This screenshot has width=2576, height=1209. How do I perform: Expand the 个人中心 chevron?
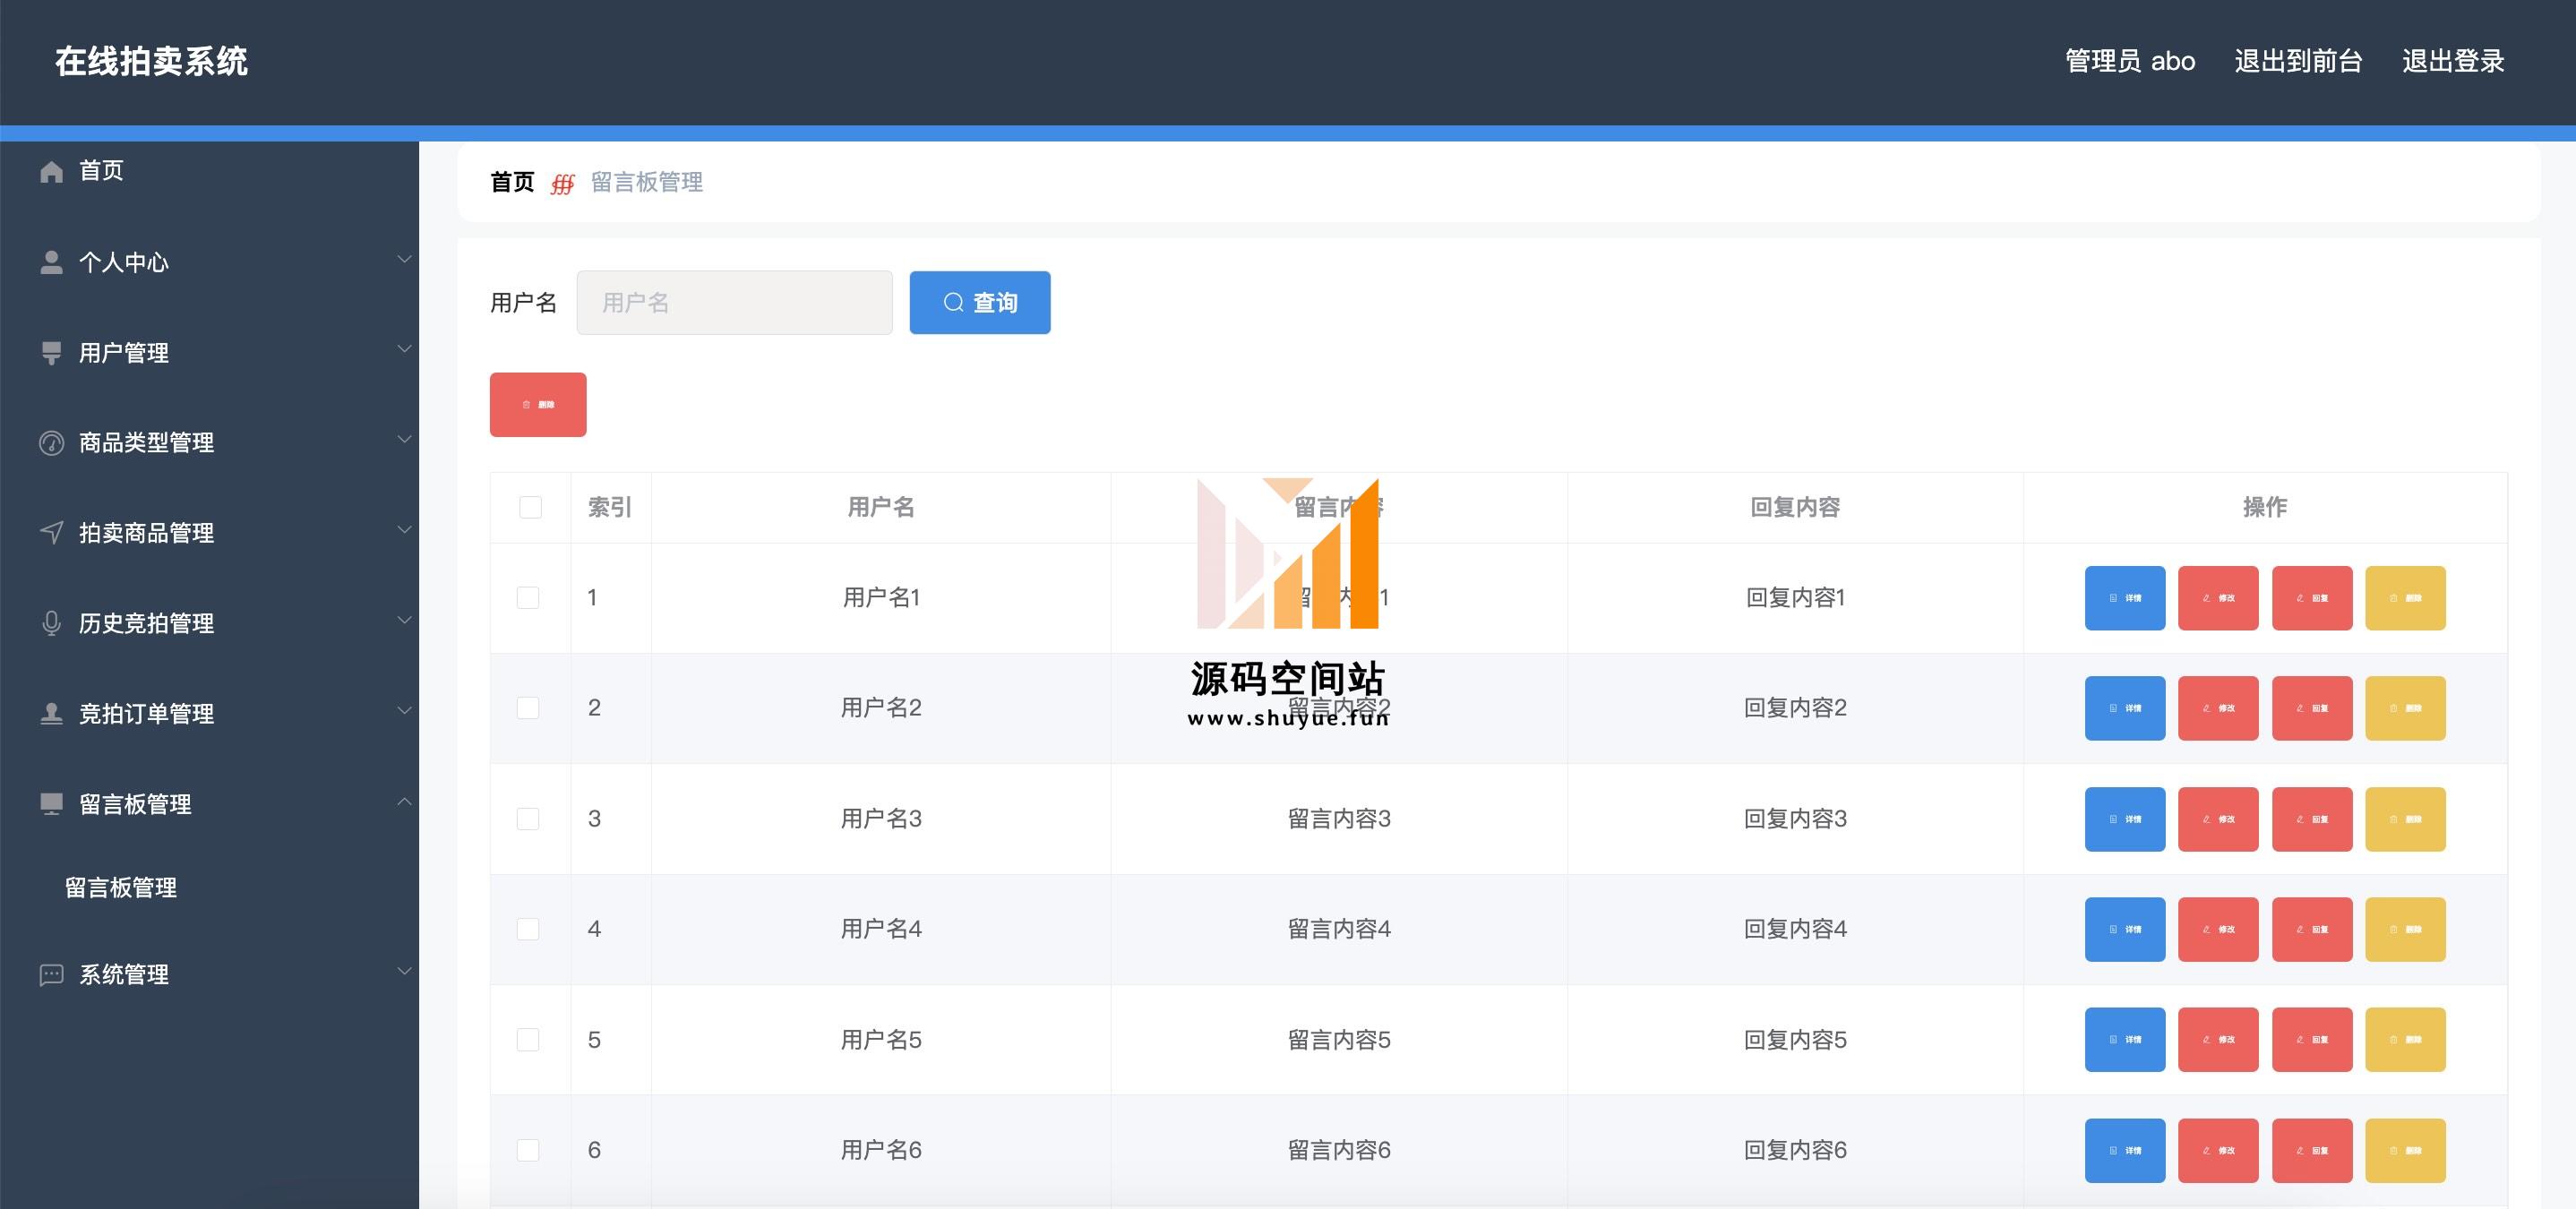404,259
